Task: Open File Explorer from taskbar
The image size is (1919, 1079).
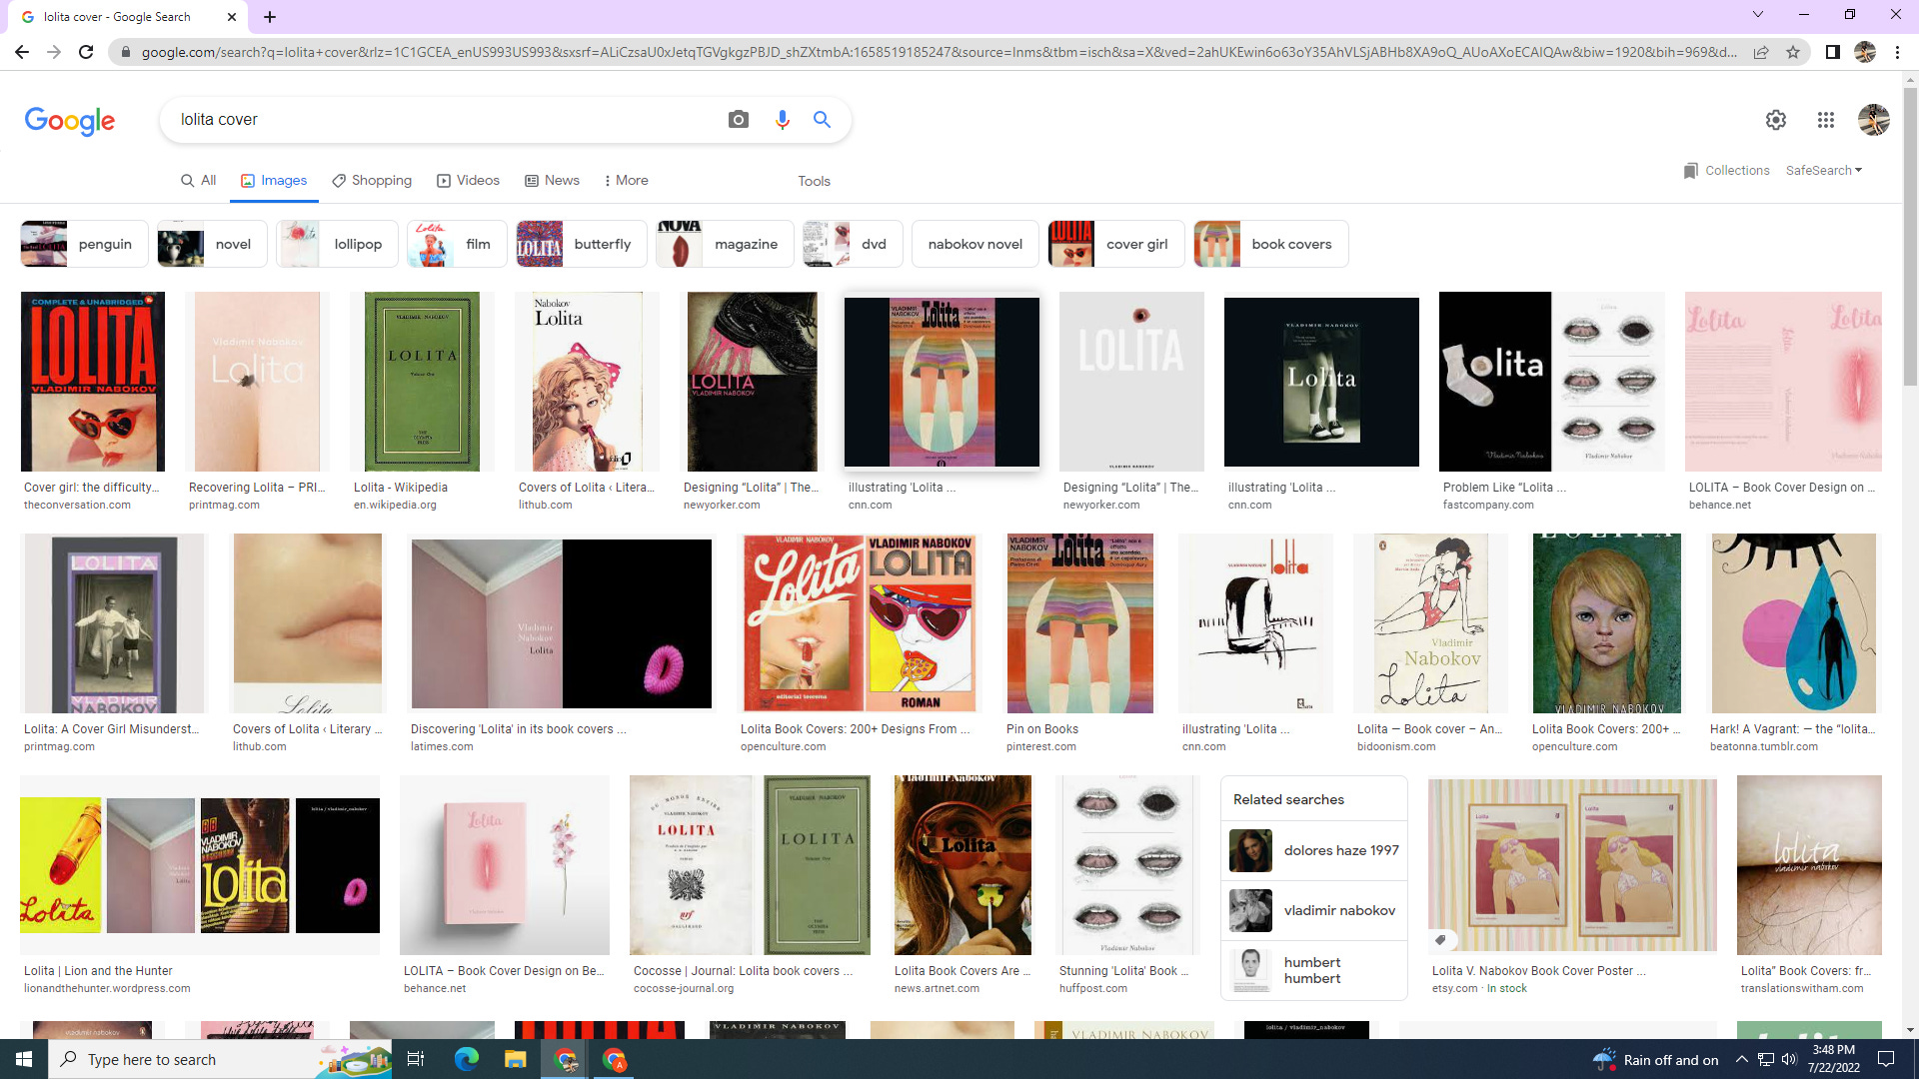Action: point(515,1059)
